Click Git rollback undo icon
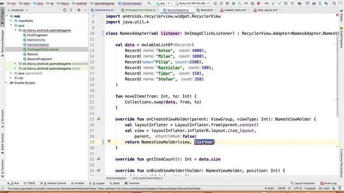Viewport: 344px width, 193px height. [x=292, y=3]
